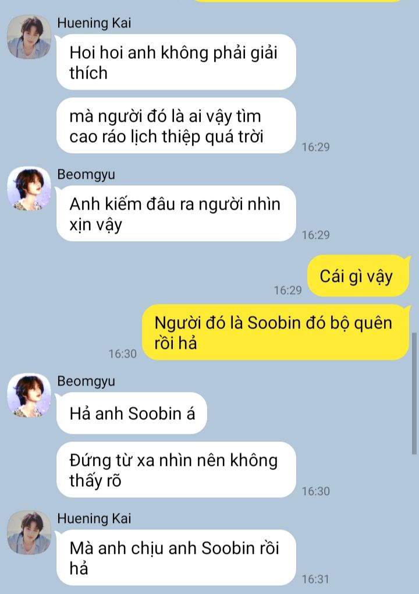
Task: Select the 'Hoi hoi anh không phải giải thích' bubble
Action: click(176, 62)
